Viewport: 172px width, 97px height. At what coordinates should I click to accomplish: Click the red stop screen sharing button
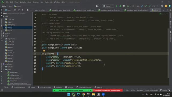tap(108, 90)
